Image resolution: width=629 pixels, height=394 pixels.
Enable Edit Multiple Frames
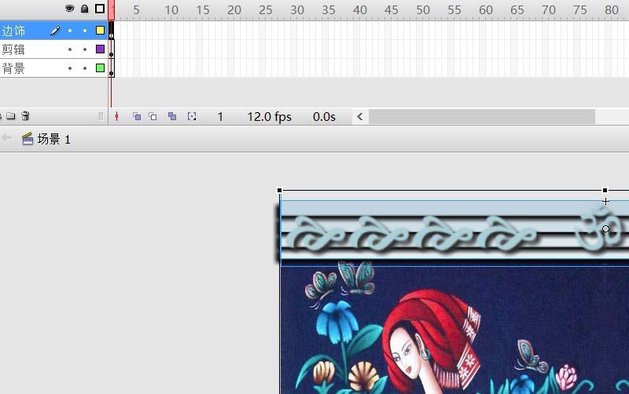point(172,116)
